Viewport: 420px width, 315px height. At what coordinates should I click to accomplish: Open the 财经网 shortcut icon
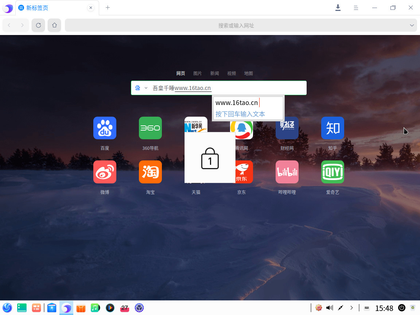[287, 128]
